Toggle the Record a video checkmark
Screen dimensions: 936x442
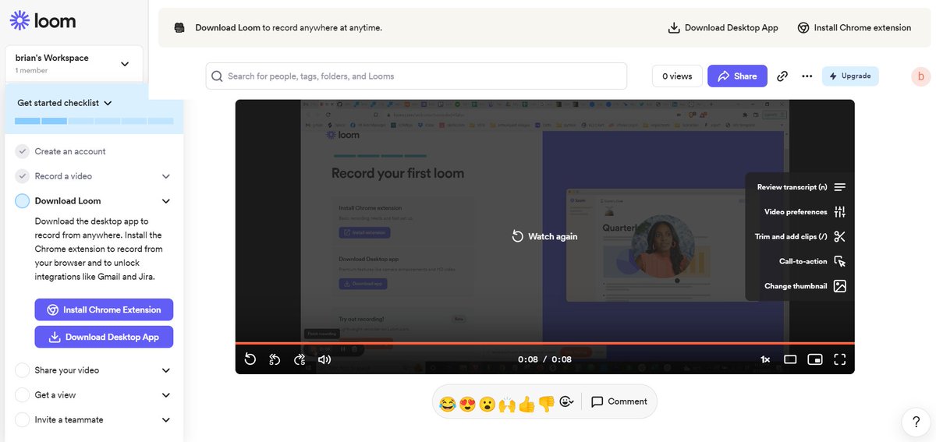point(23,176)
